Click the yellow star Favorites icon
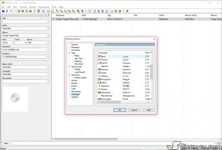Viewport: 222px width, 150px height. (x=34, y=11)
